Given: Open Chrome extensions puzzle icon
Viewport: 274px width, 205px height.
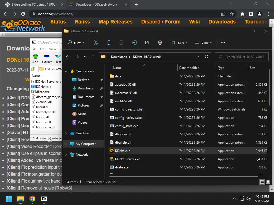Looking at the screenshot, I should [x=242, y=14].
